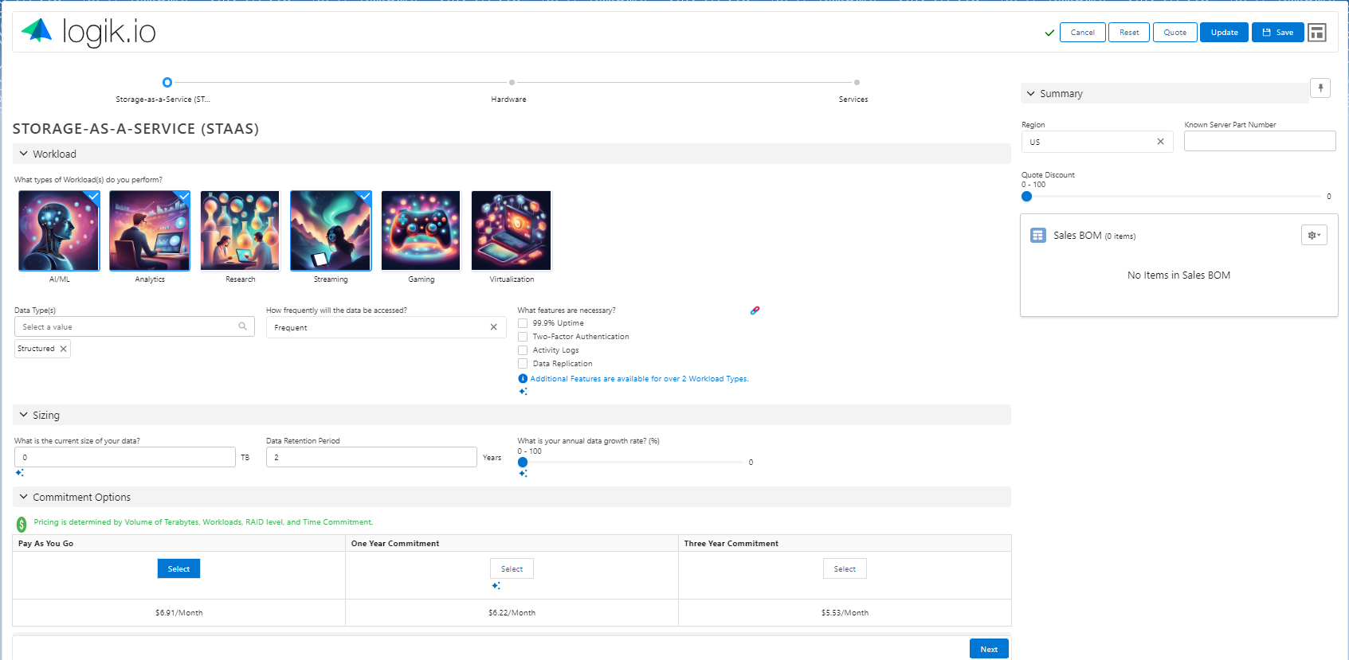Click the sparkle icon under data size field
Image resolution: width=1349 pixels, height=660 pixels.
(20, 473)
